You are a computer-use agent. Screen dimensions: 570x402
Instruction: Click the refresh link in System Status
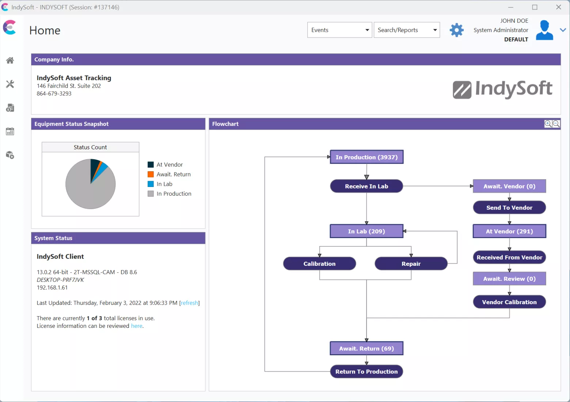[189, 303]
